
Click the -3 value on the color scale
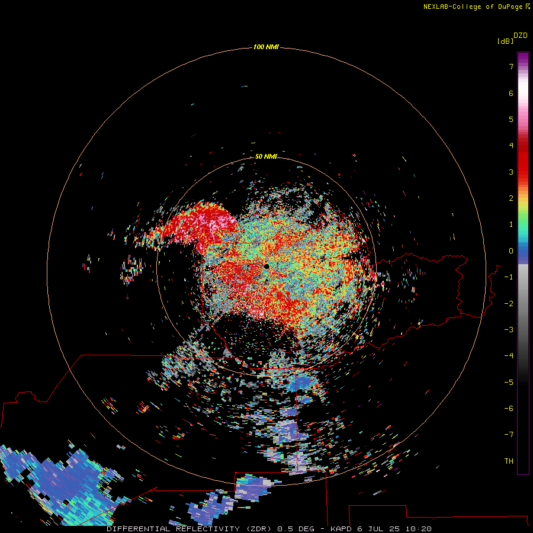509,330
